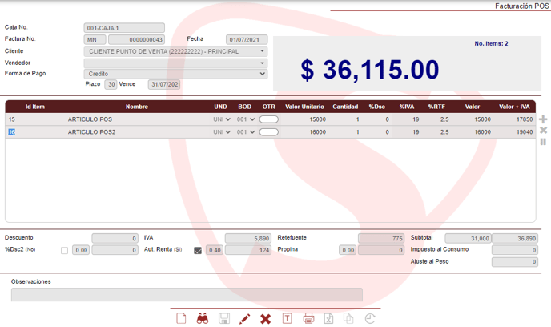Toggle OTR switch for ARTICULO POS
This screenshot has height=327, width=551.
[x=269, y=119]
